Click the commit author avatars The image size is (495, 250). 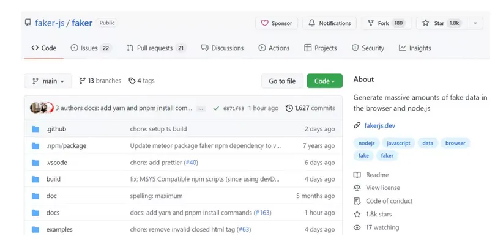point(41,108)
